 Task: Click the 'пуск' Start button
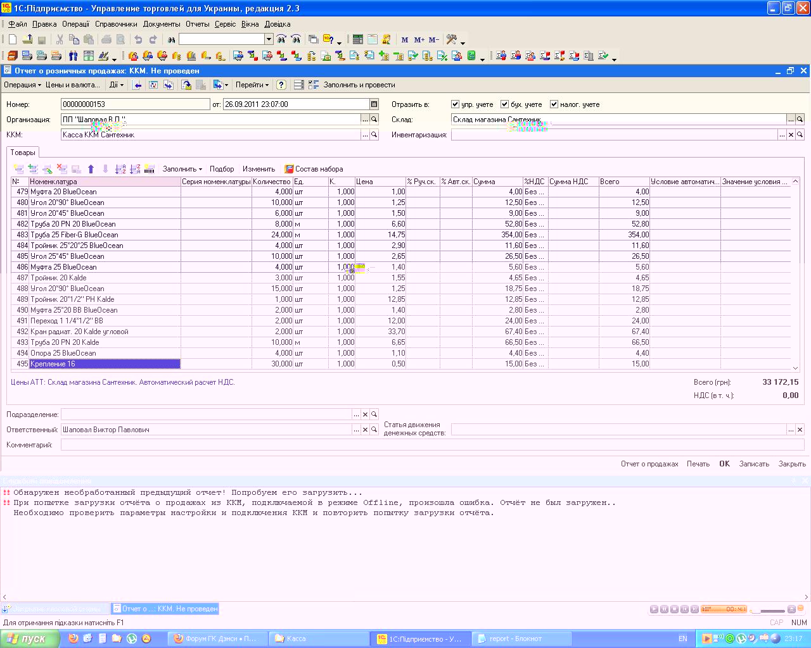(30, 639)
